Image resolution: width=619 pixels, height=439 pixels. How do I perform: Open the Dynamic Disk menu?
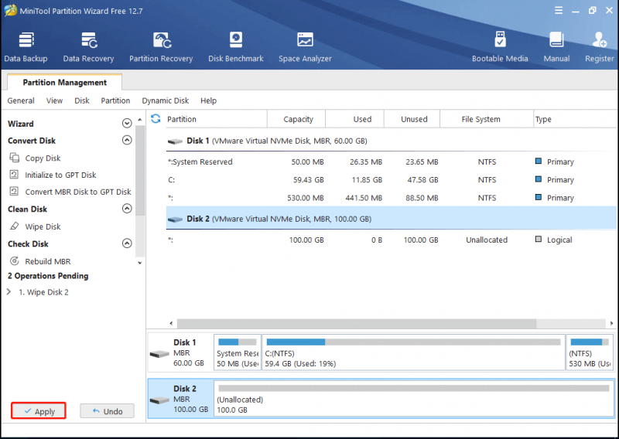[x=166, y=100]
